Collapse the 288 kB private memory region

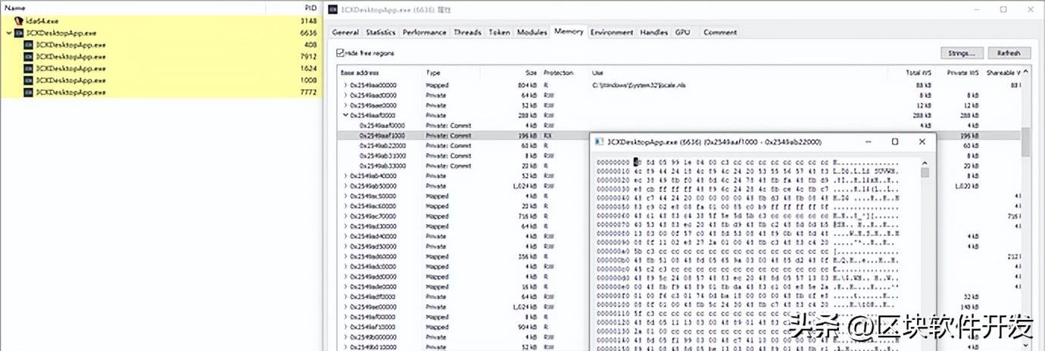345,116
